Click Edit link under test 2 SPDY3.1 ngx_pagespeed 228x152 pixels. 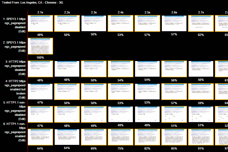[x=22, y=51]
